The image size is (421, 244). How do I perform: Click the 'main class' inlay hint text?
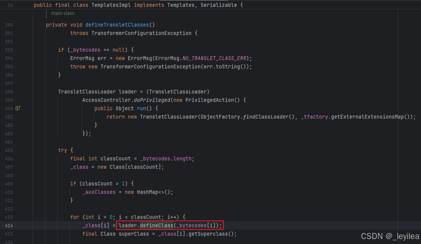63,13
